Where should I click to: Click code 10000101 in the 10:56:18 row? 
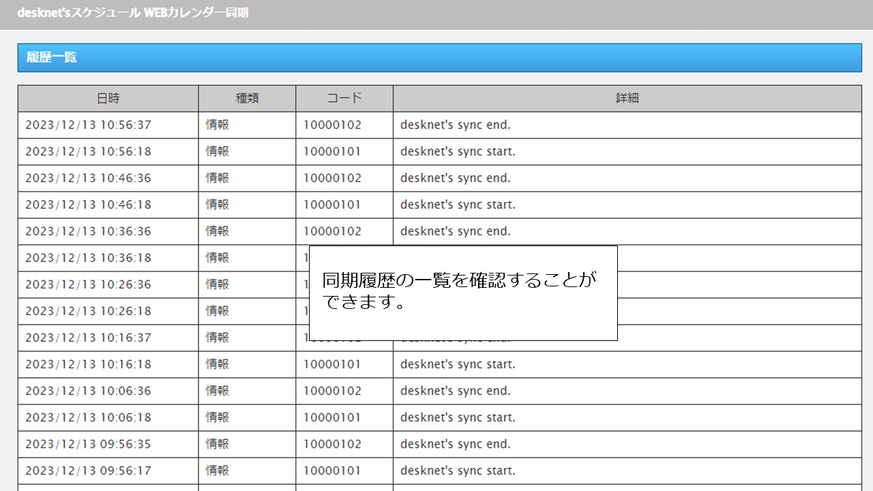click(332, 151)
